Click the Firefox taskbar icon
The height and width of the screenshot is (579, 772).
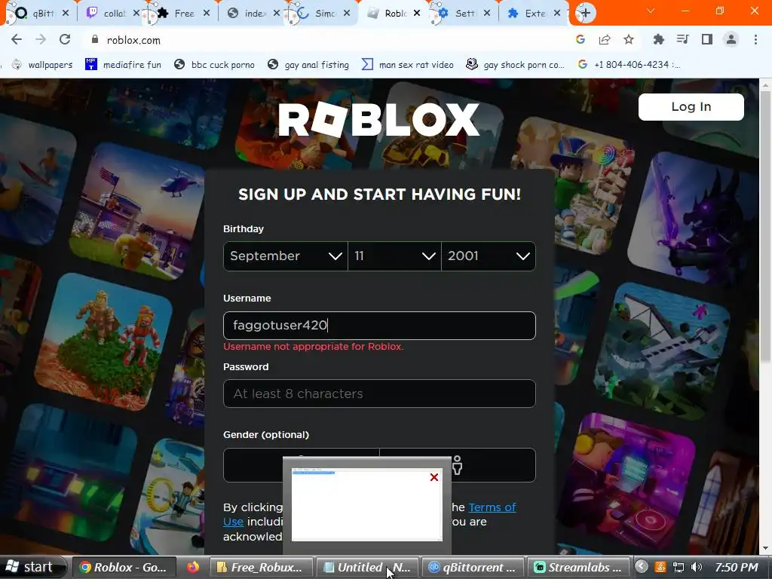click(193, 567)
